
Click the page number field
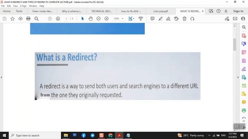[66, 19]
